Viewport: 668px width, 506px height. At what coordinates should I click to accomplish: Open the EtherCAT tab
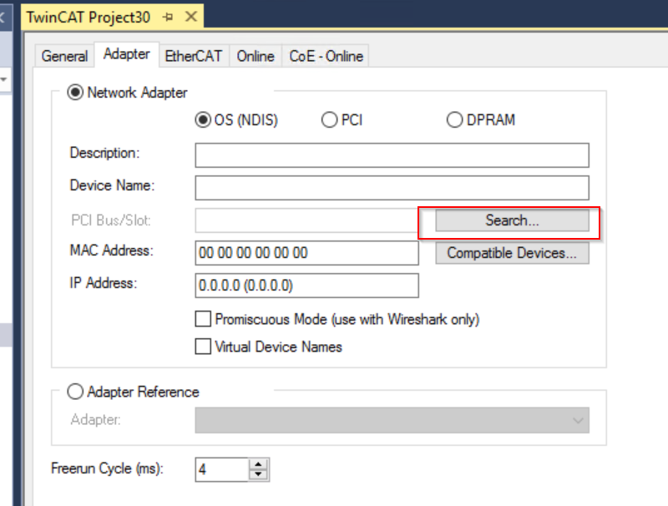coord(194,56)
